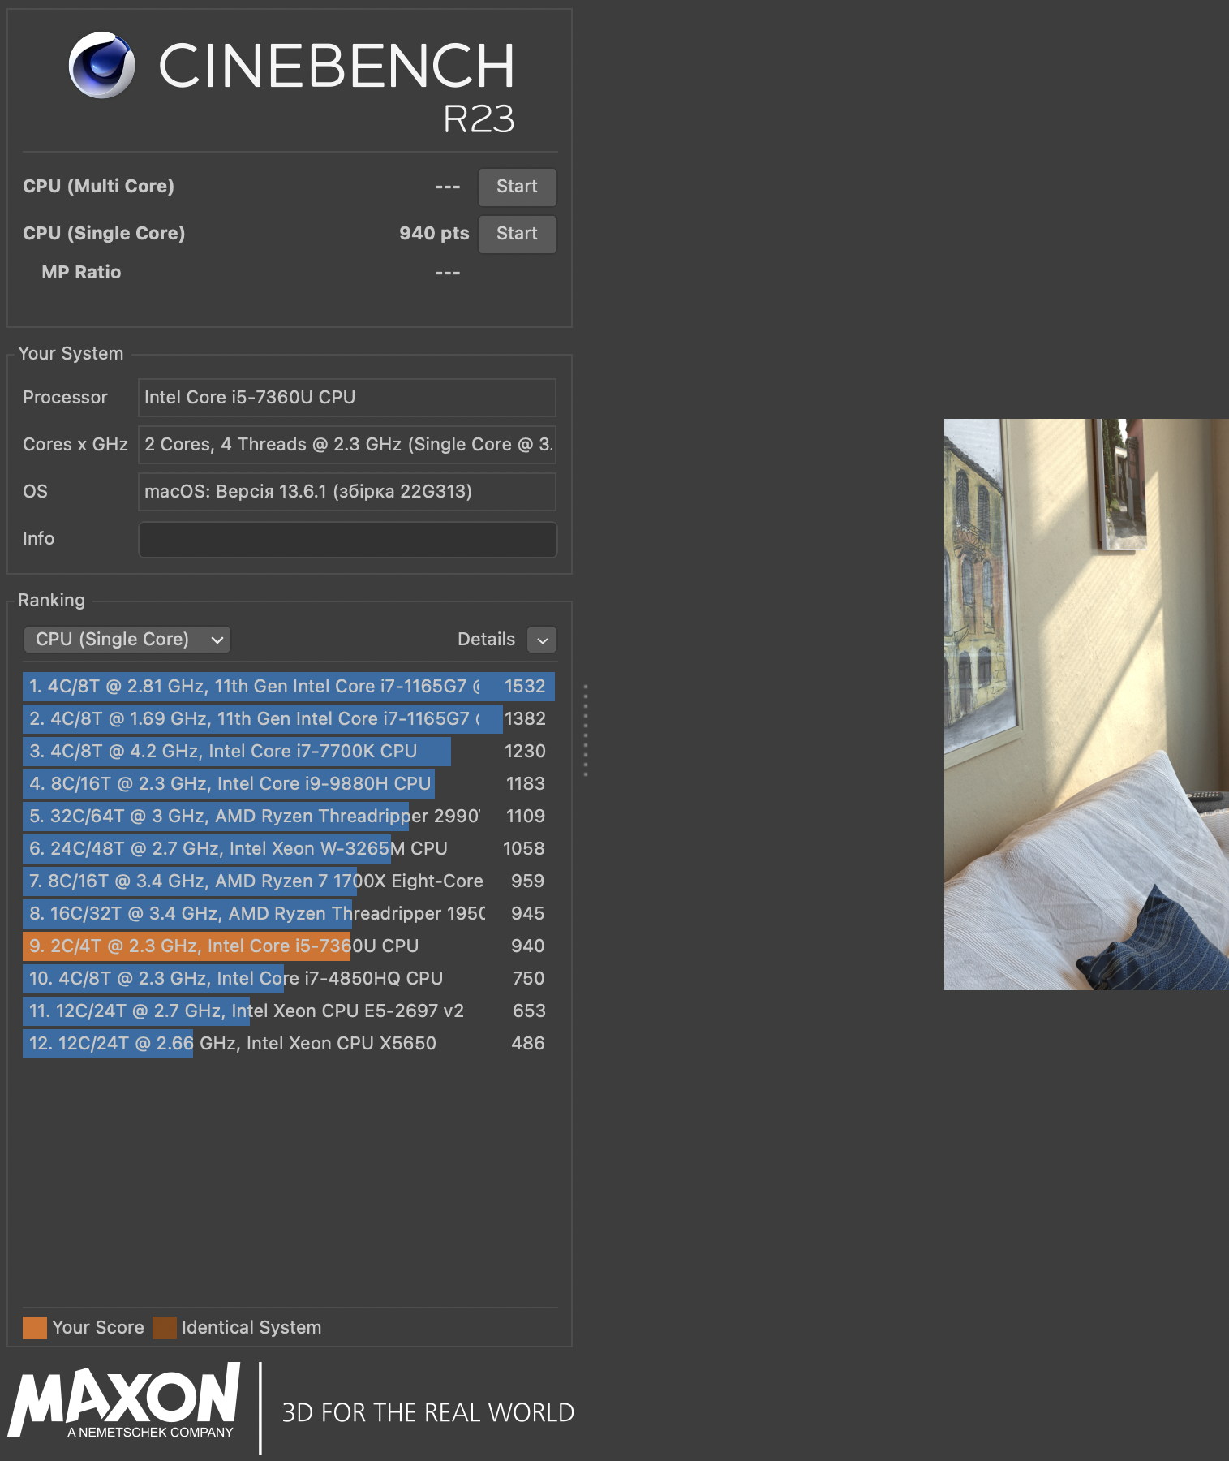Select ranking row 12 Intel Xeon X5650

[x=289, y=1044]
